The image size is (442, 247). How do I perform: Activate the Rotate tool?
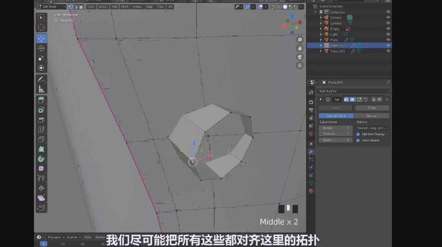(x=41, y=48)
